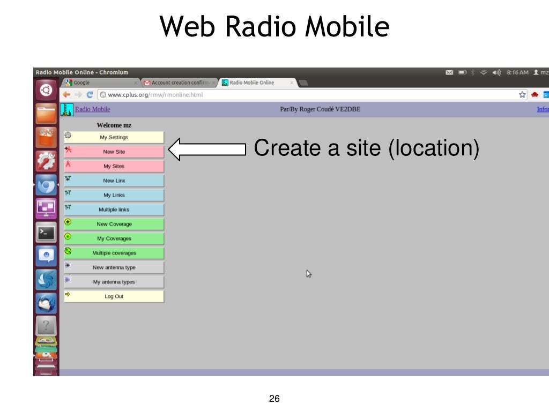This screenshot has width=549, height=412.
Task: Click the question mark help launcher icon
Action: 46,326
